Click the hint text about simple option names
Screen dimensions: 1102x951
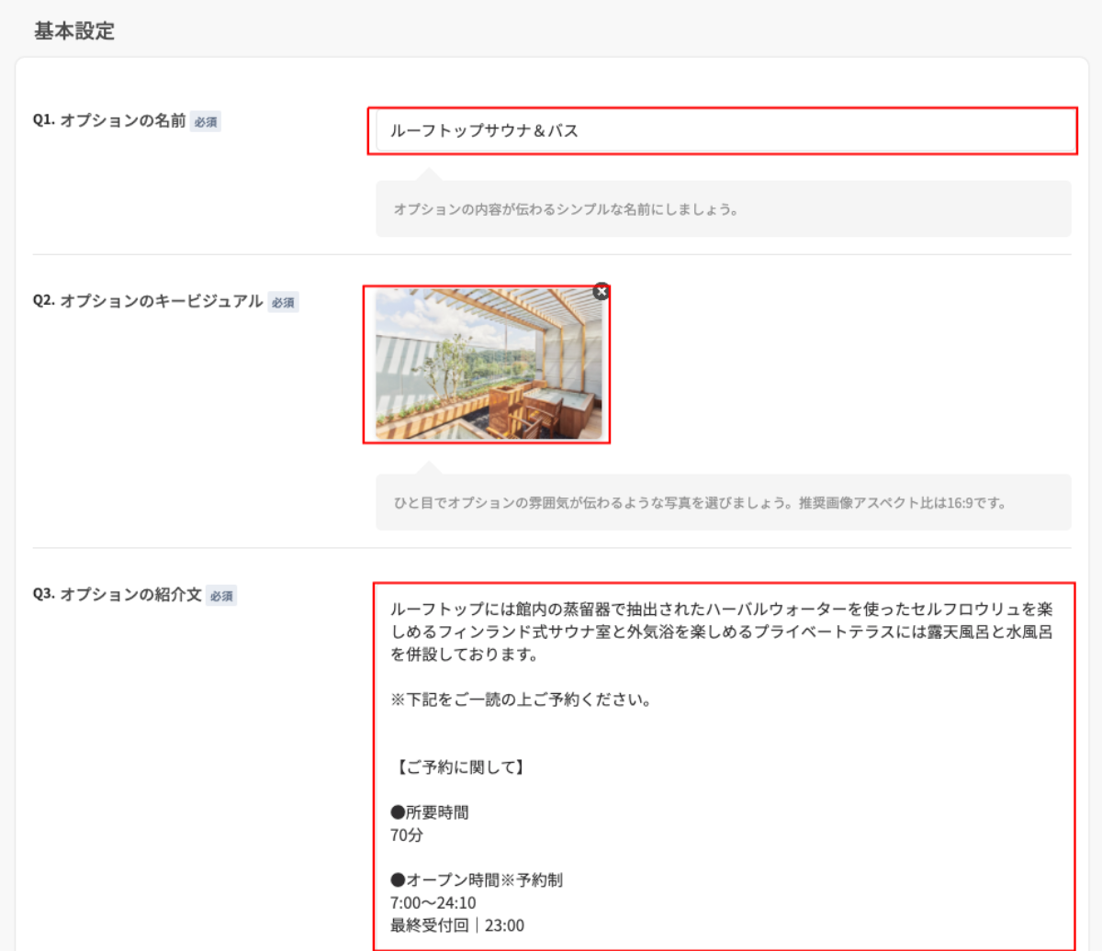566,209
